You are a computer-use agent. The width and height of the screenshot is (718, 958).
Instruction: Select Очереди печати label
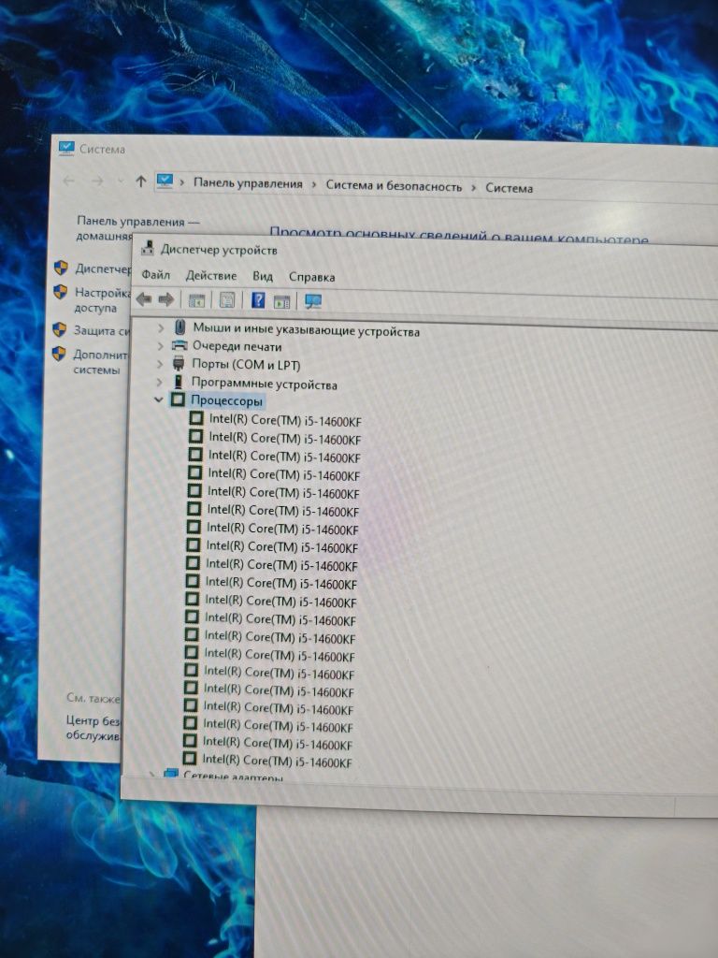(x=237, y=346)
